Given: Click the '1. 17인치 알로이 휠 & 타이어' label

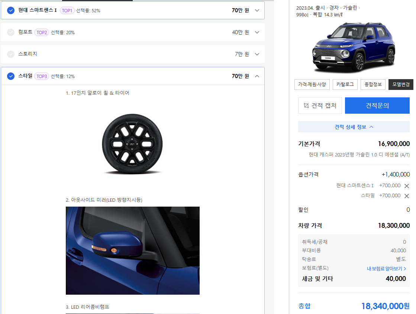Looking at the screenshot, I should [97, 93].
